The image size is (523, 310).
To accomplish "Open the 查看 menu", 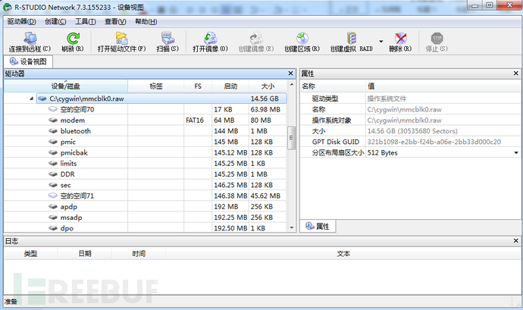I will (115, 22).
